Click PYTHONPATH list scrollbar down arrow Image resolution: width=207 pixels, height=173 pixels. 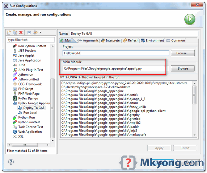point(194,135)
